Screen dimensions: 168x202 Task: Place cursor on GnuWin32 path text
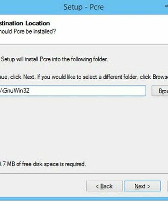point(14,91)
